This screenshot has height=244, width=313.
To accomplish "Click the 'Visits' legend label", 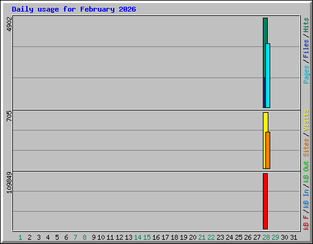I will (306, 120).
